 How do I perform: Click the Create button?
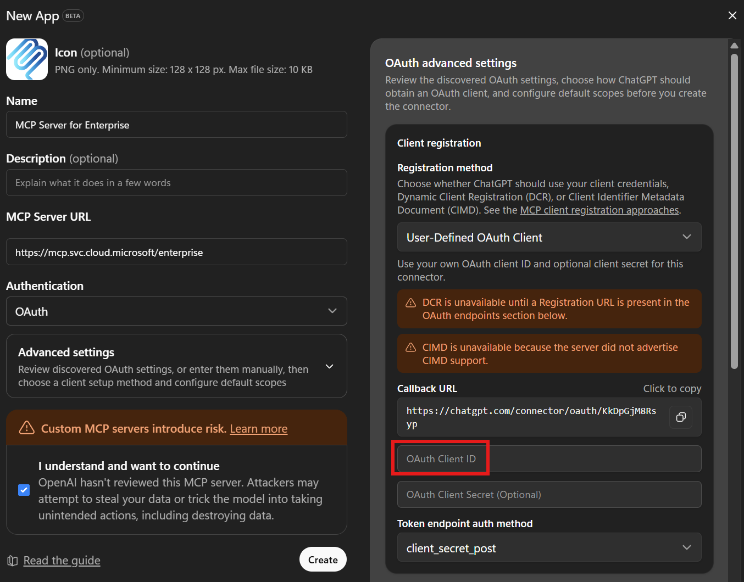323,559
